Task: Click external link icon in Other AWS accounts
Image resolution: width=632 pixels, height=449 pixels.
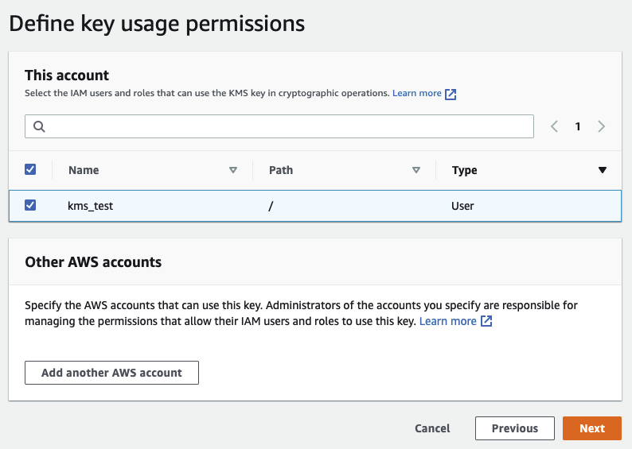Action: coord(486,322)
